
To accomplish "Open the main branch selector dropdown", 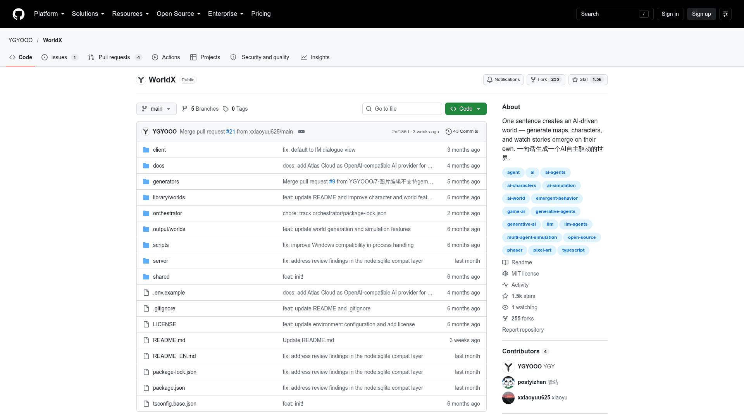I will [x=157, y=109].
